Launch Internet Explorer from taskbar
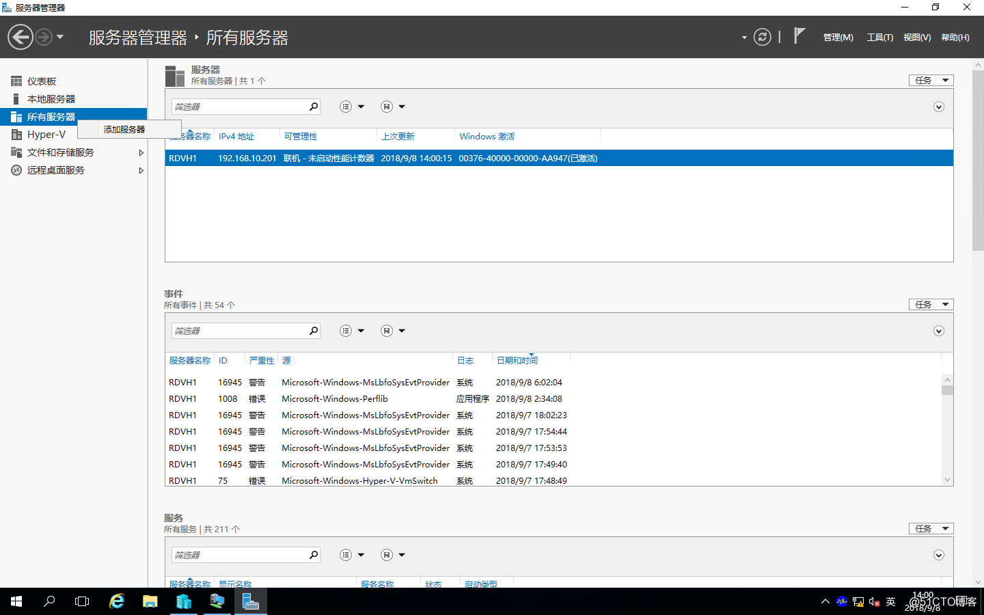This screenshot has height=615, width=984. point(117,601)
